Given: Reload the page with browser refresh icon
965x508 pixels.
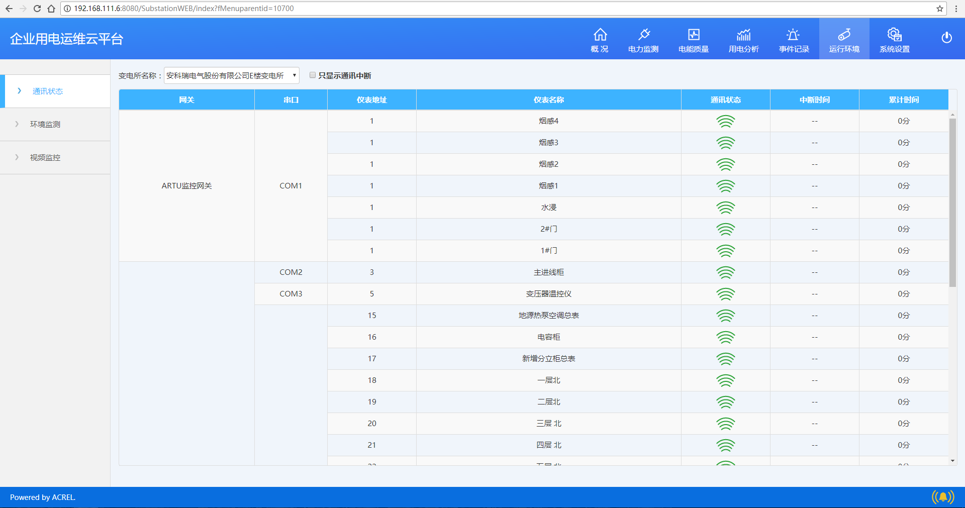Looking at the screenshot, I should pyautogui.click(x=37, y=9).
